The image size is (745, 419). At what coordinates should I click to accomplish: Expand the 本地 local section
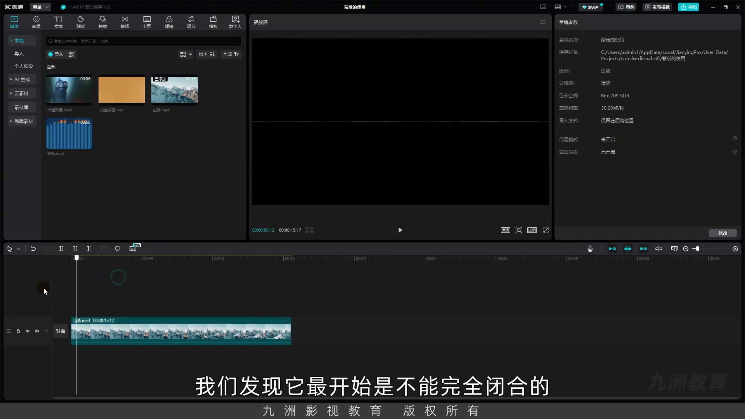22,40
